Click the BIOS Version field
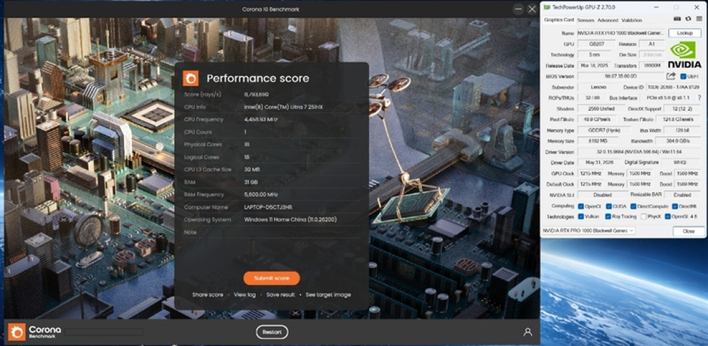708x346 pixels. (x=621, y=76)
